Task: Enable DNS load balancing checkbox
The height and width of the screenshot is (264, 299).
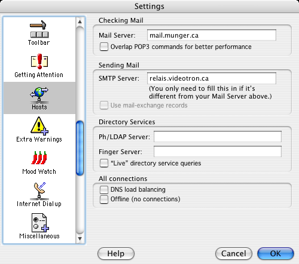Action: click(104, 189)
